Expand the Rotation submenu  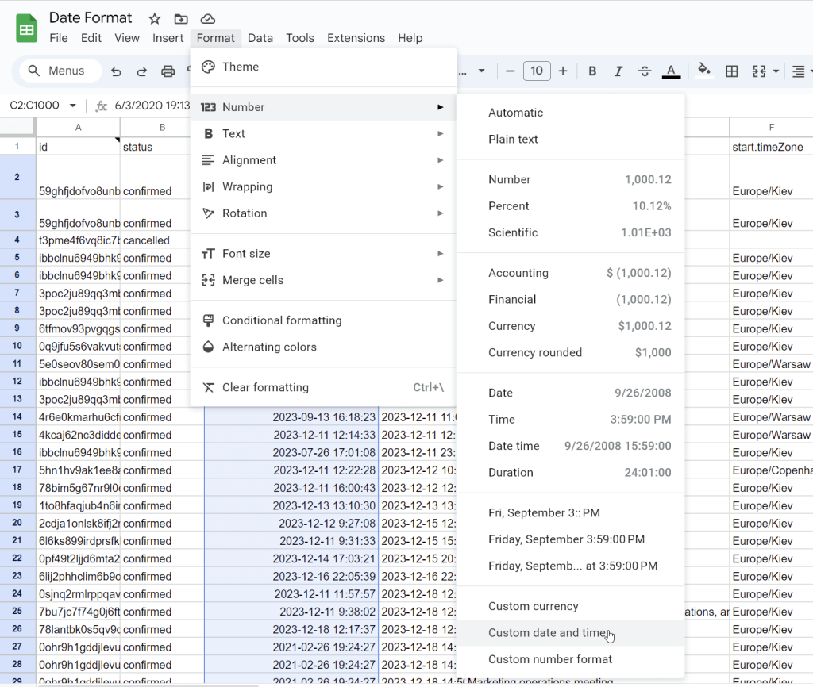[324, 213]
